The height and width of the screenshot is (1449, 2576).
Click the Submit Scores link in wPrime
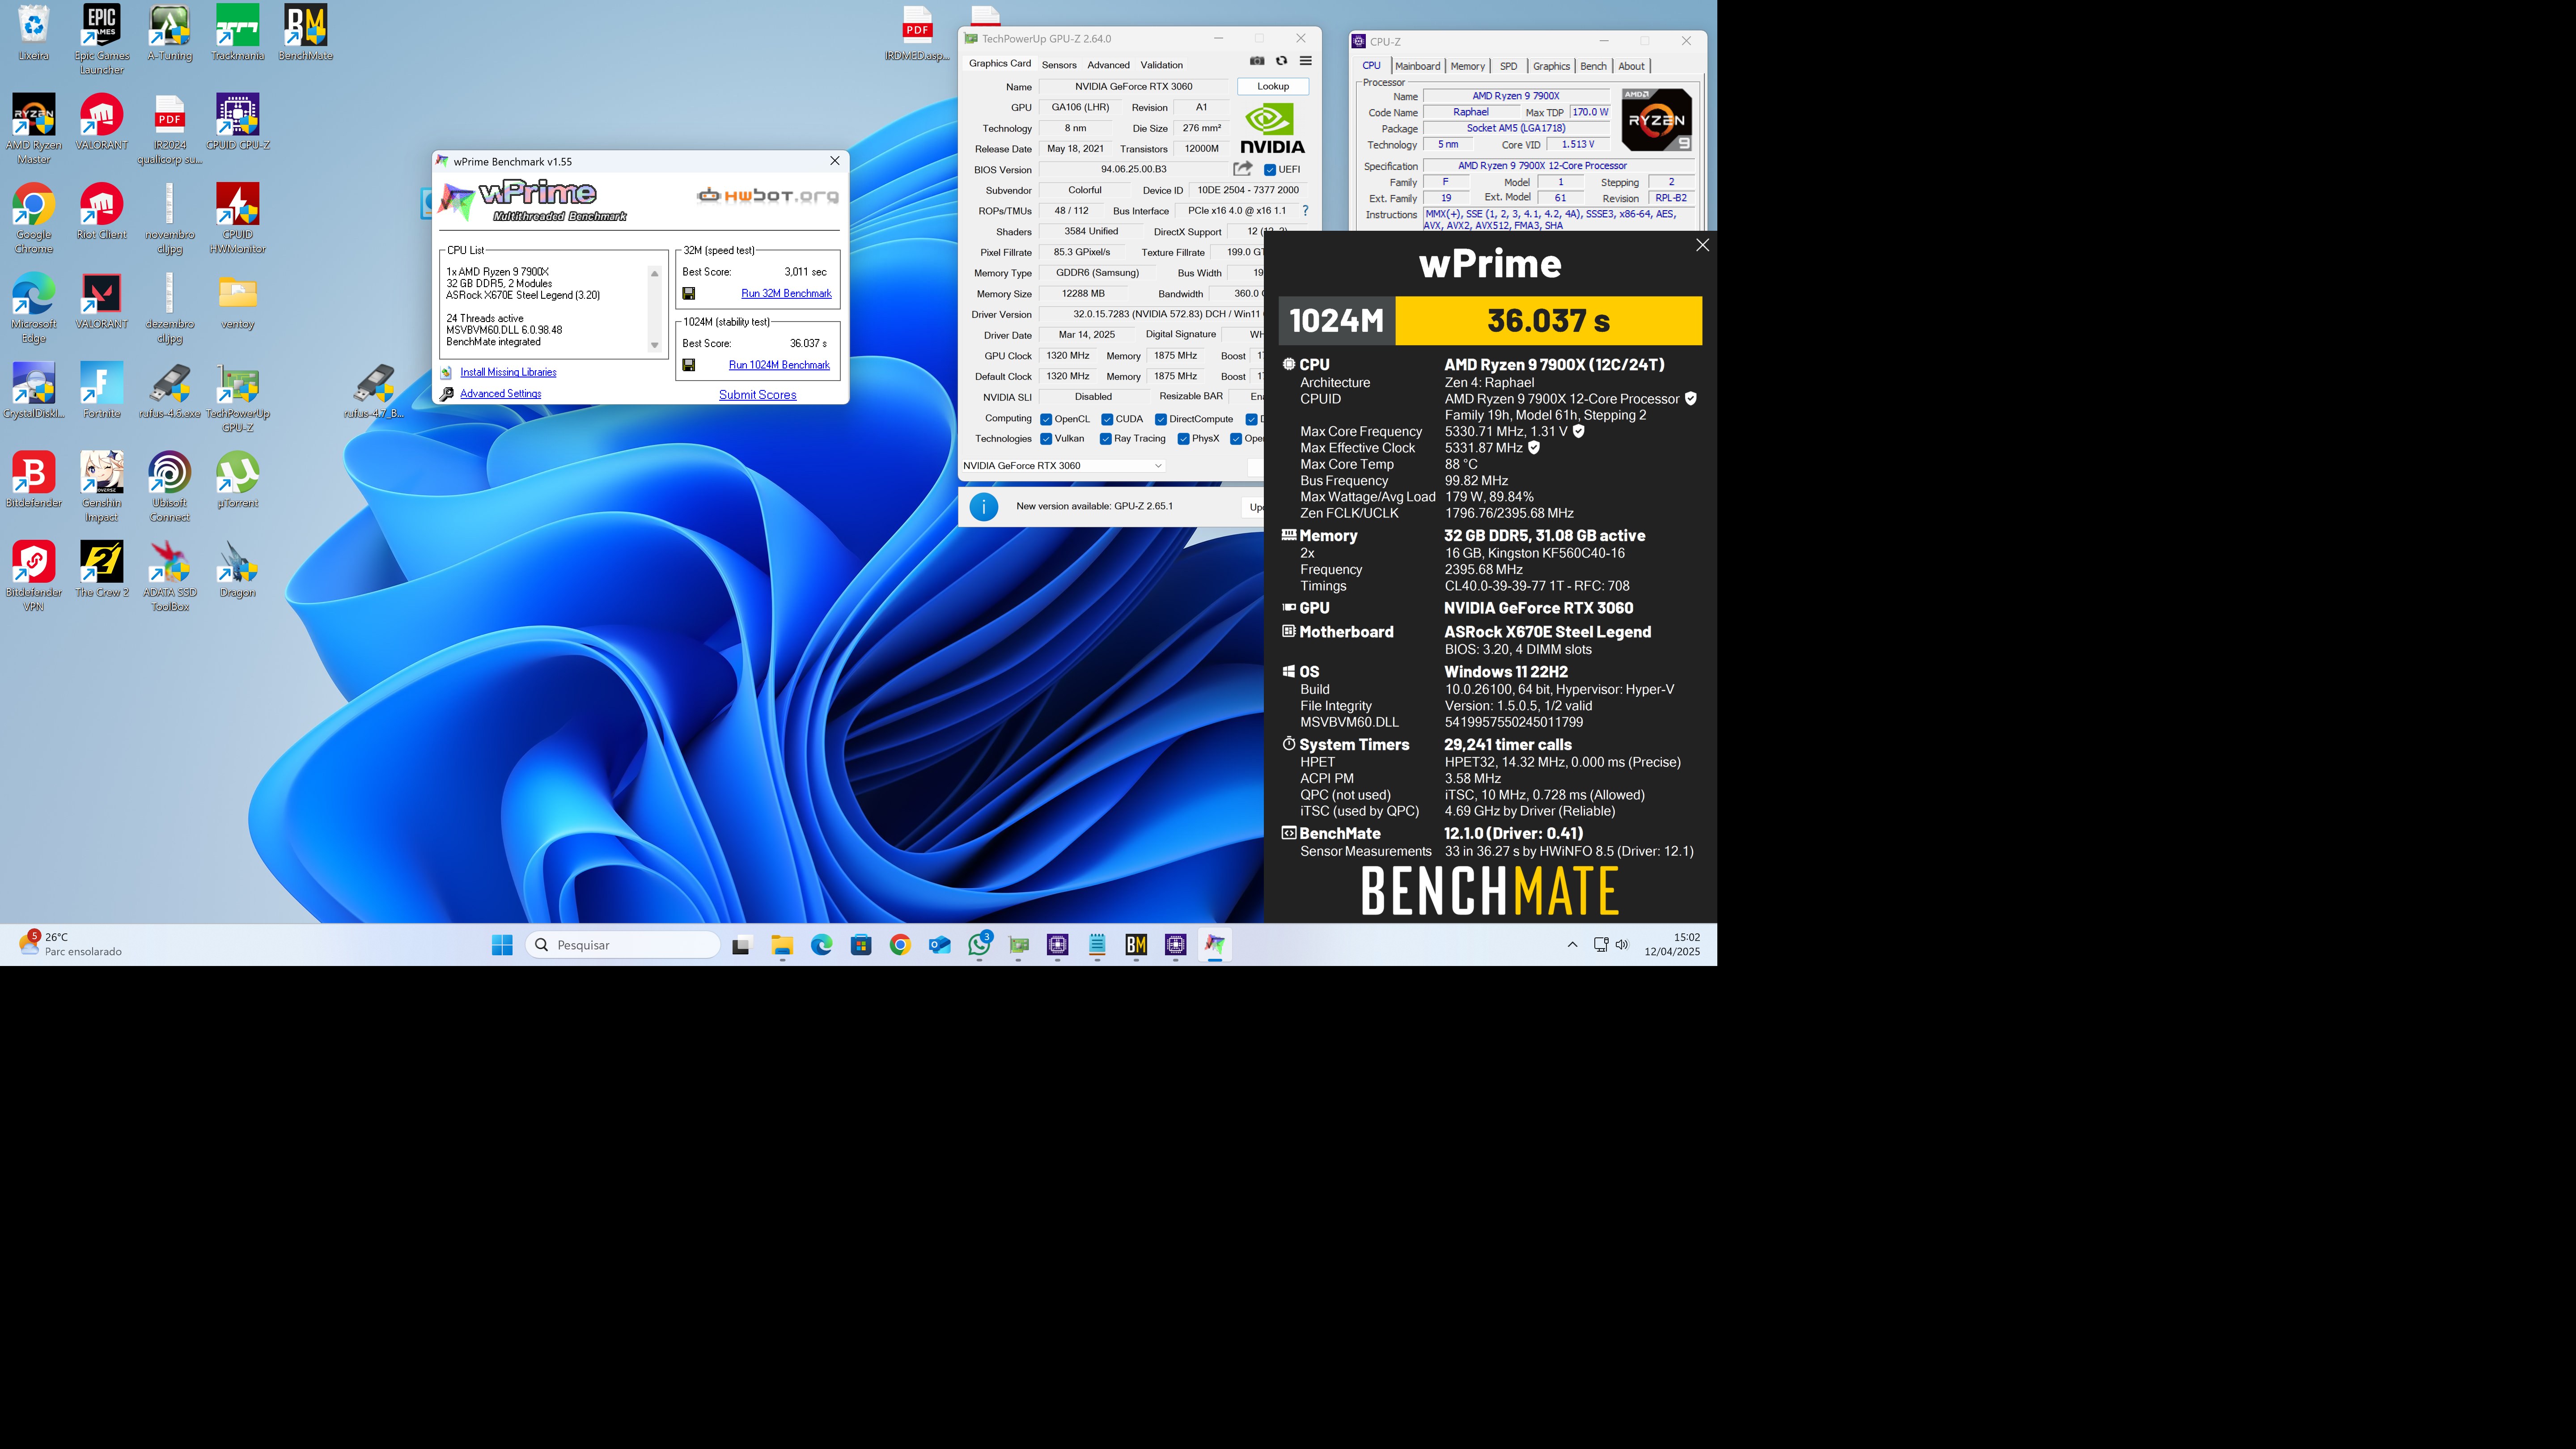(x=758, y=395)
